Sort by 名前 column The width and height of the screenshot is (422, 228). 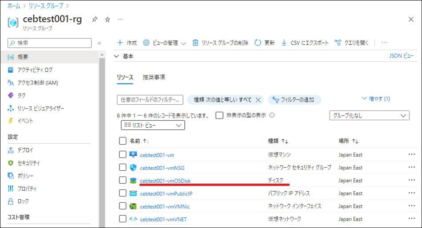(x=139, y=141)
